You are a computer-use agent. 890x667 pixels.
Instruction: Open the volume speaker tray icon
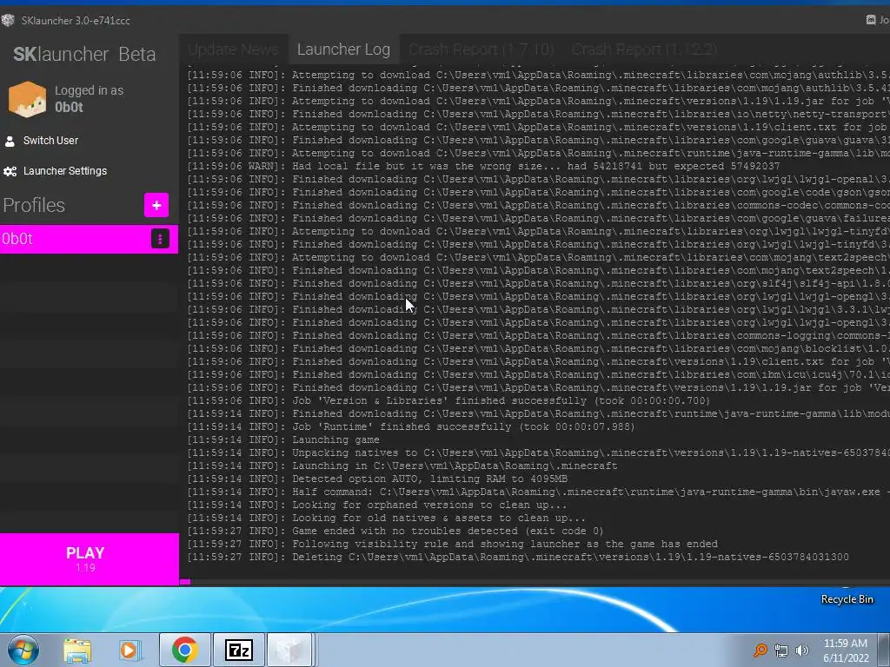pos(802,650)
